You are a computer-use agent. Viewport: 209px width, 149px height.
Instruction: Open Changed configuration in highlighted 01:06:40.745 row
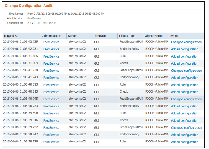click(x=186, y=99)
